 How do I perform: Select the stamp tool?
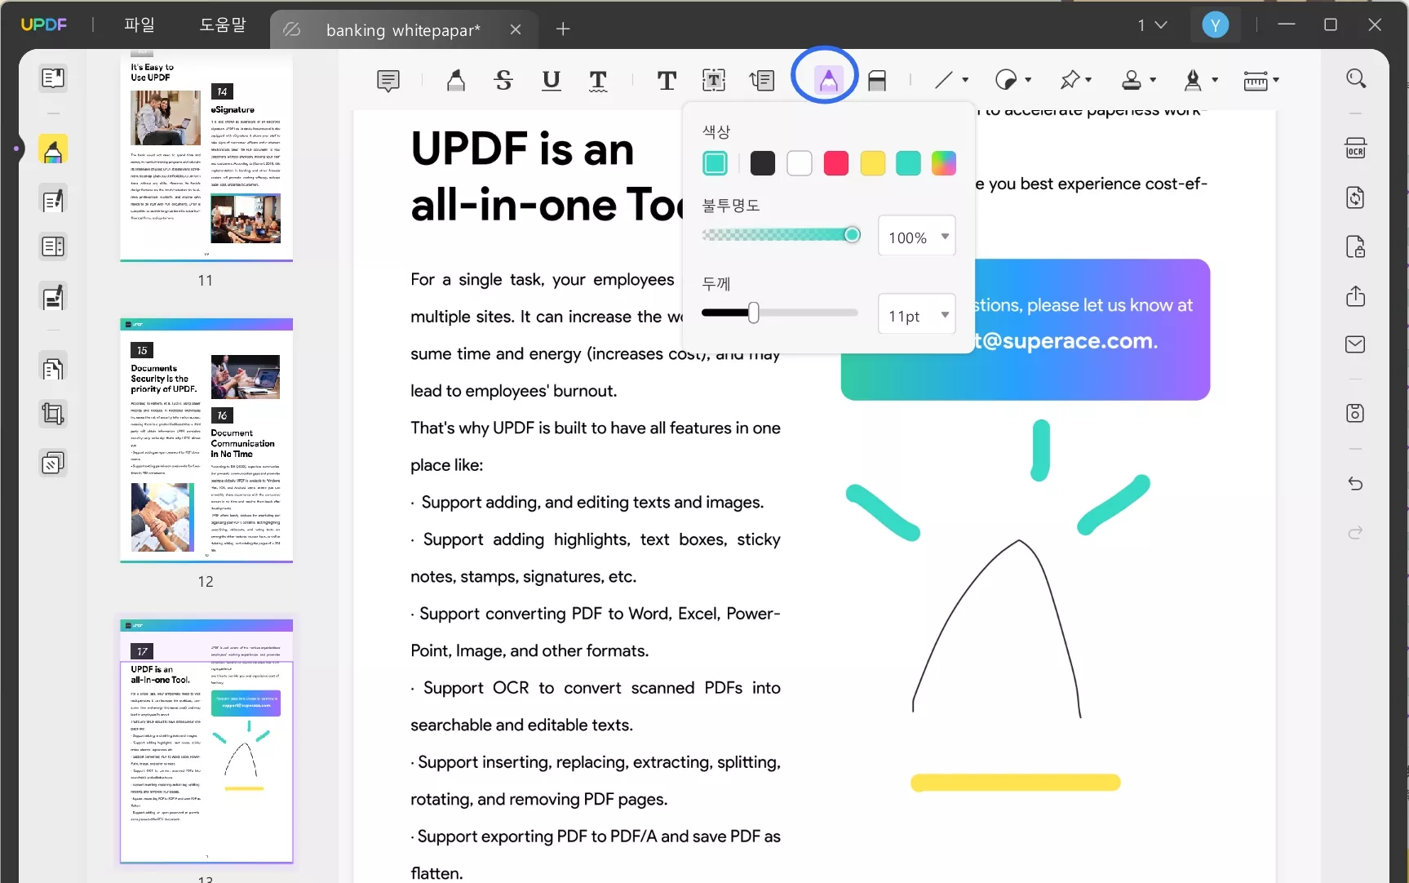tap(1132, 80)
